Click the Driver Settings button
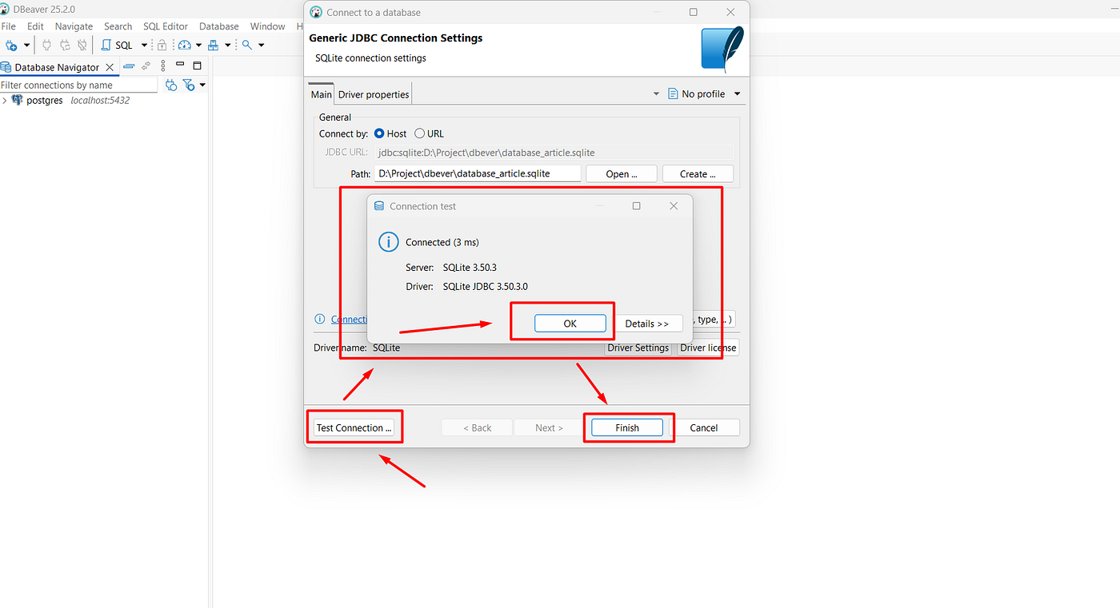This screenshot has height=608, width=1120. (x=638, y=348)
